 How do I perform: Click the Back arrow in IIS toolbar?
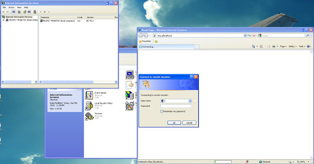click(x=3, y=12)
